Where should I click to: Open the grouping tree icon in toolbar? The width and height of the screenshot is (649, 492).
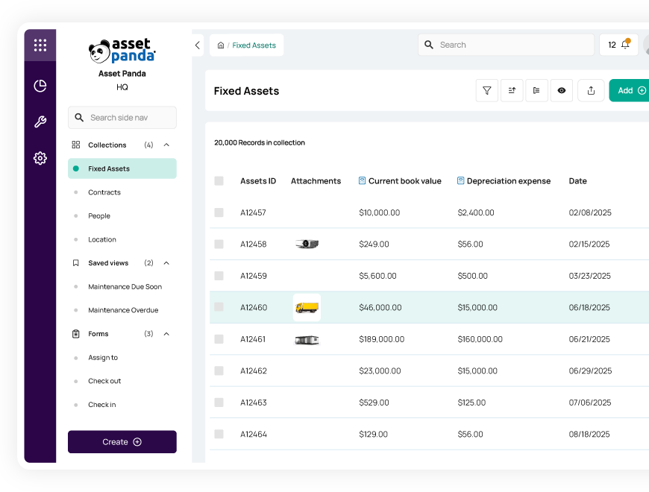pos(536,90)
